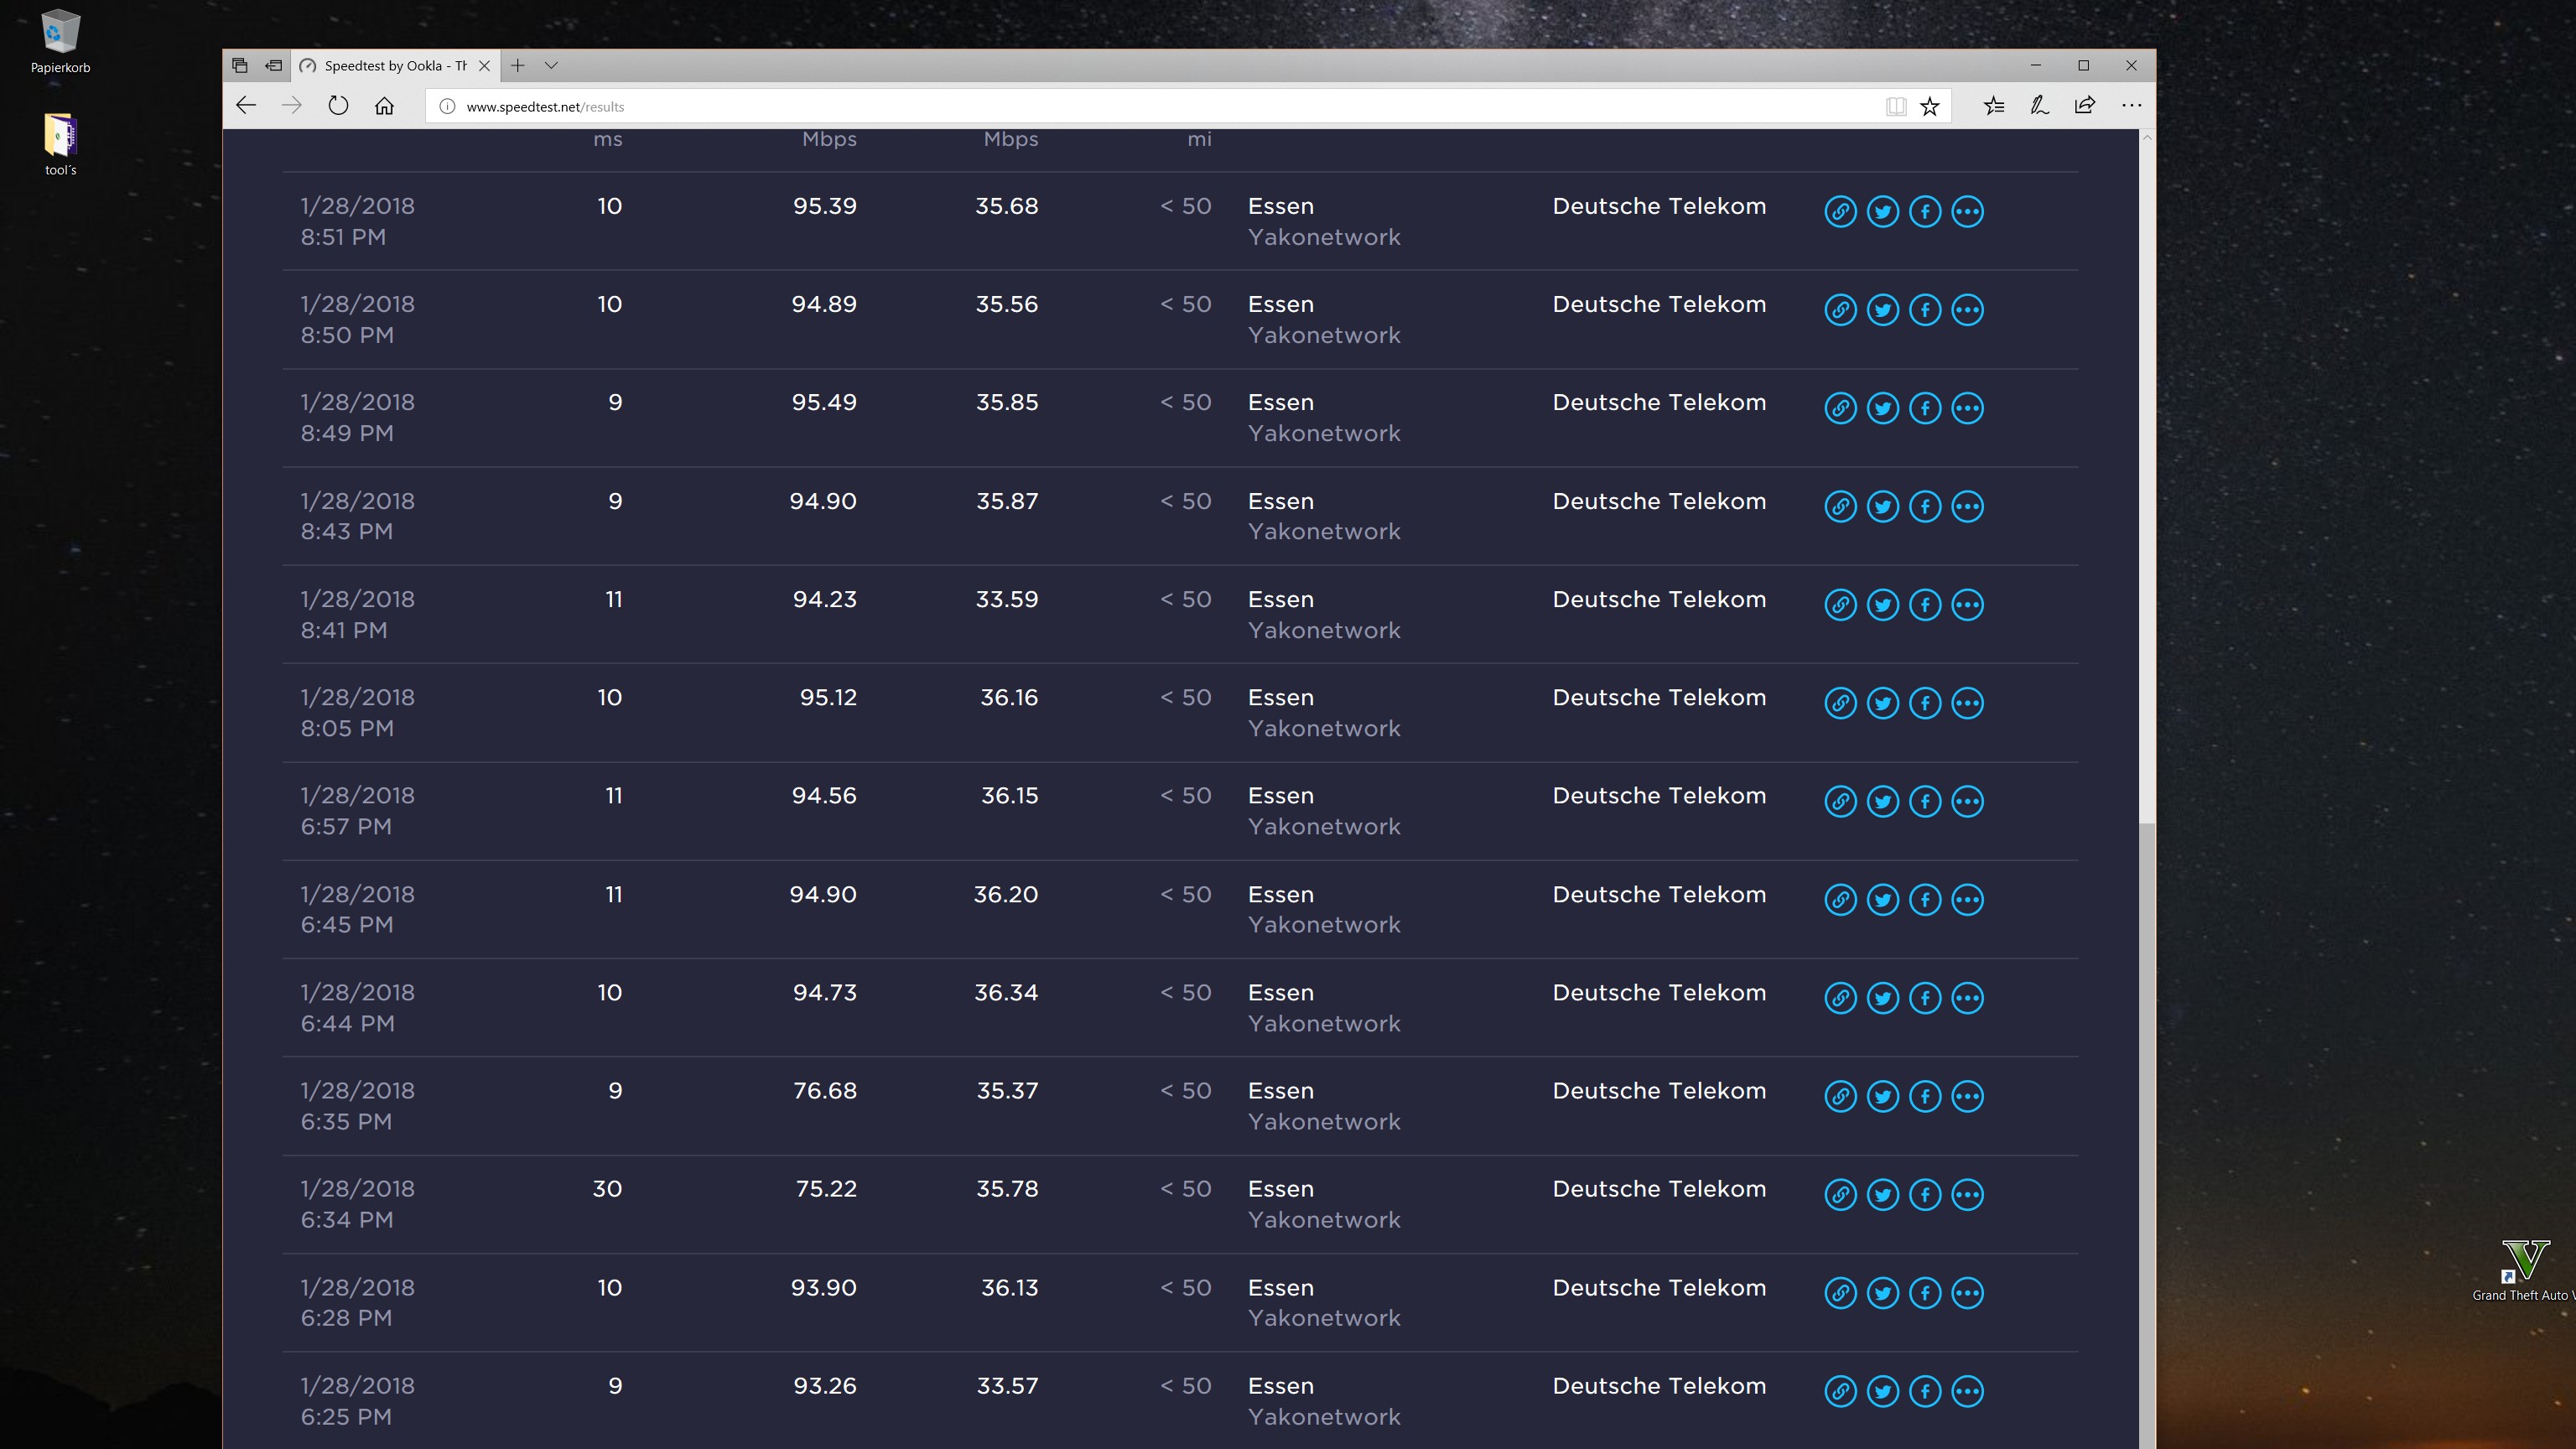Open more options for 6:57 PM result
Viewport: 2576px width, 1449px height.
[x=1967, y=801]
